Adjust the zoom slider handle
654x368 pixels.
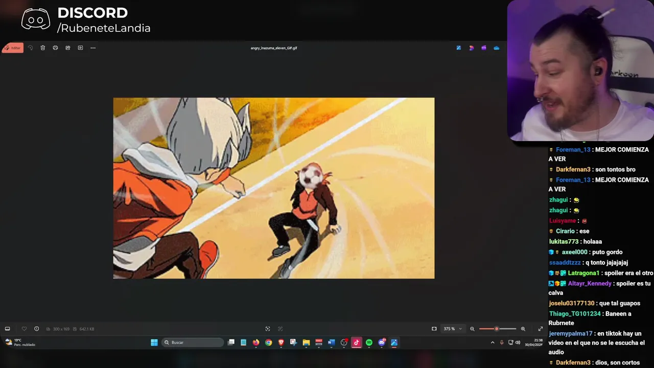tap(496, 329)
